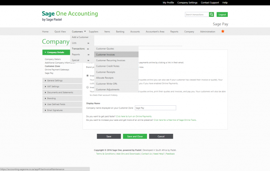Select Sage Pay sidebar item
The width and height of the screenshot is (270, 171).
pos(49,73)
